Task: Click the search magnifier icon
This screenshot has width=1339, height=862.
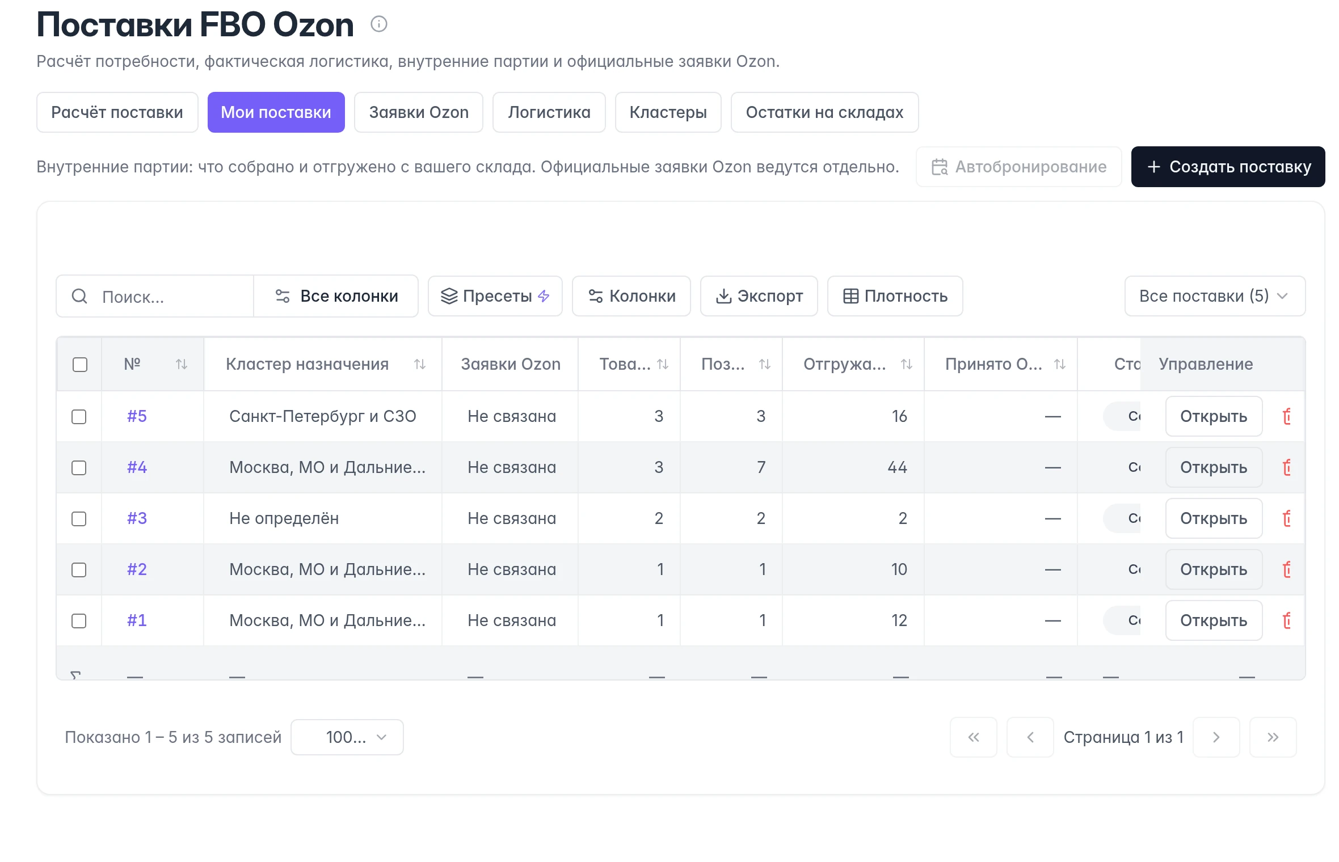Action: 79,296
